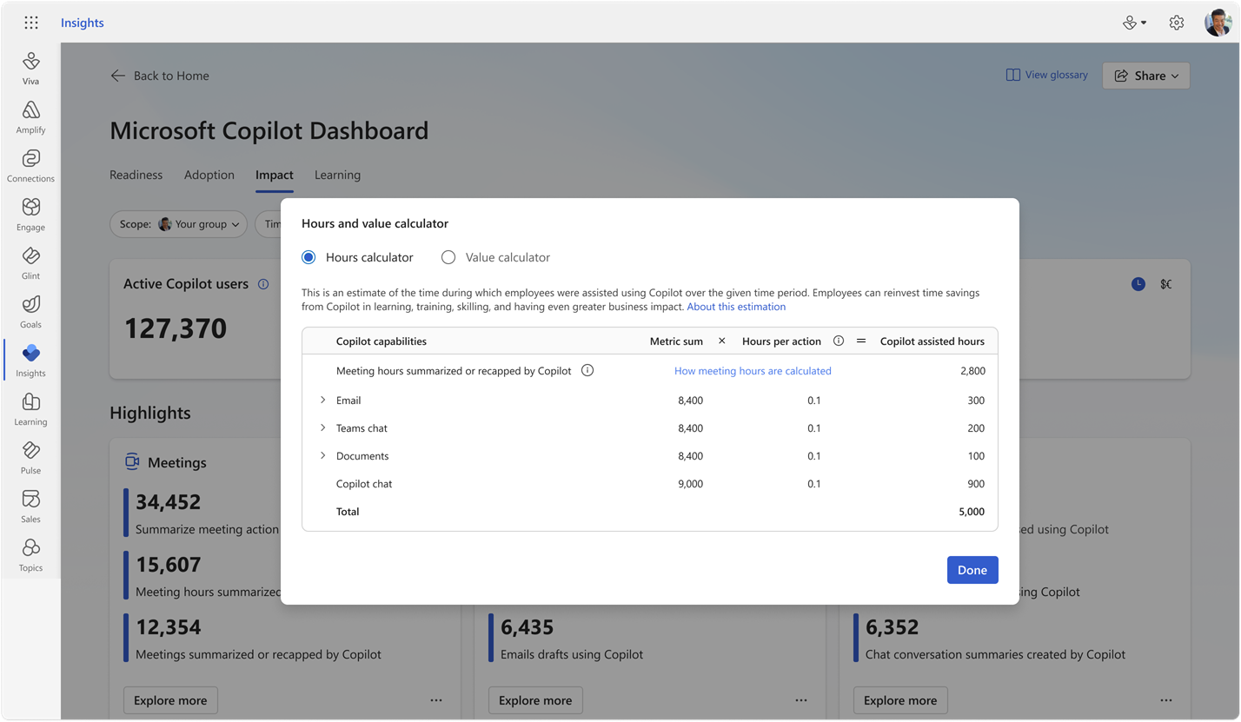Viewport: 1241px width, 722px height.
Task: Open the Scope Your group dropdown
Action: [x=178, y=224]
